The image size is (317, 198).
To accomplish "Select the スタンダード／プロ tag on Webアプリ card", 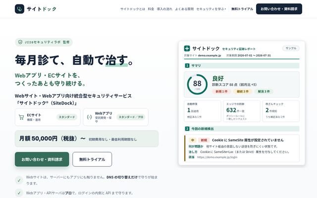I will (131, 117).
